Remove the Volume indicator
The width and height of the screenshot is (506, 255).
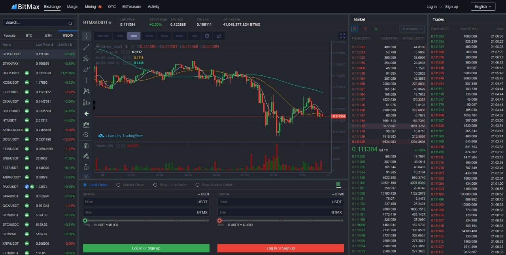124,146
